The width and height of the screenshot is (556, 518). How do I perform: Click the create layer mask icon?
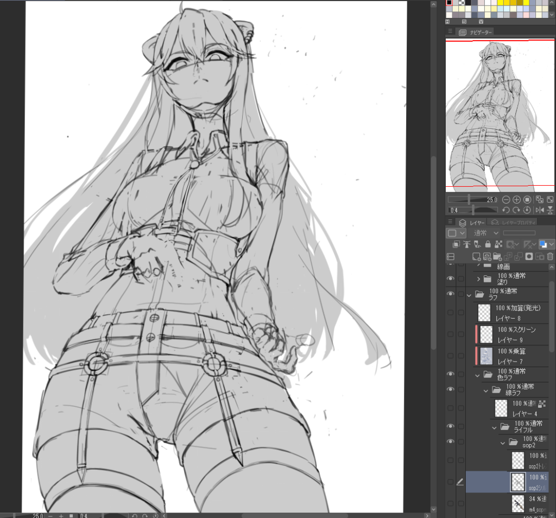point(528,256)
